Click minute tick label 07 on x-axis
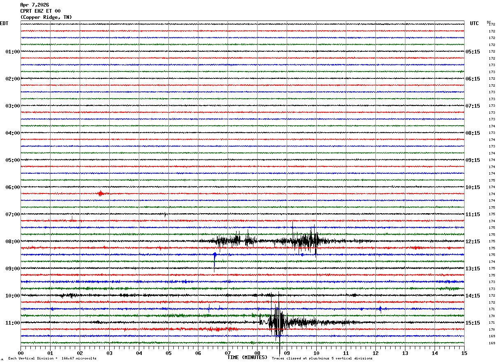Screen dimensions: 497x364 228,353
